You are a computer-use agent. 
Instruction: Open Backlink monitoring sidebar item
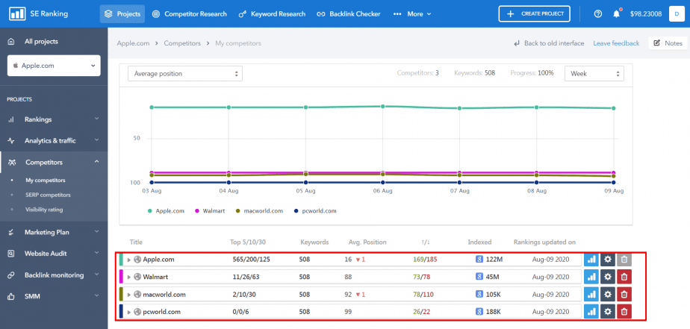54,275
